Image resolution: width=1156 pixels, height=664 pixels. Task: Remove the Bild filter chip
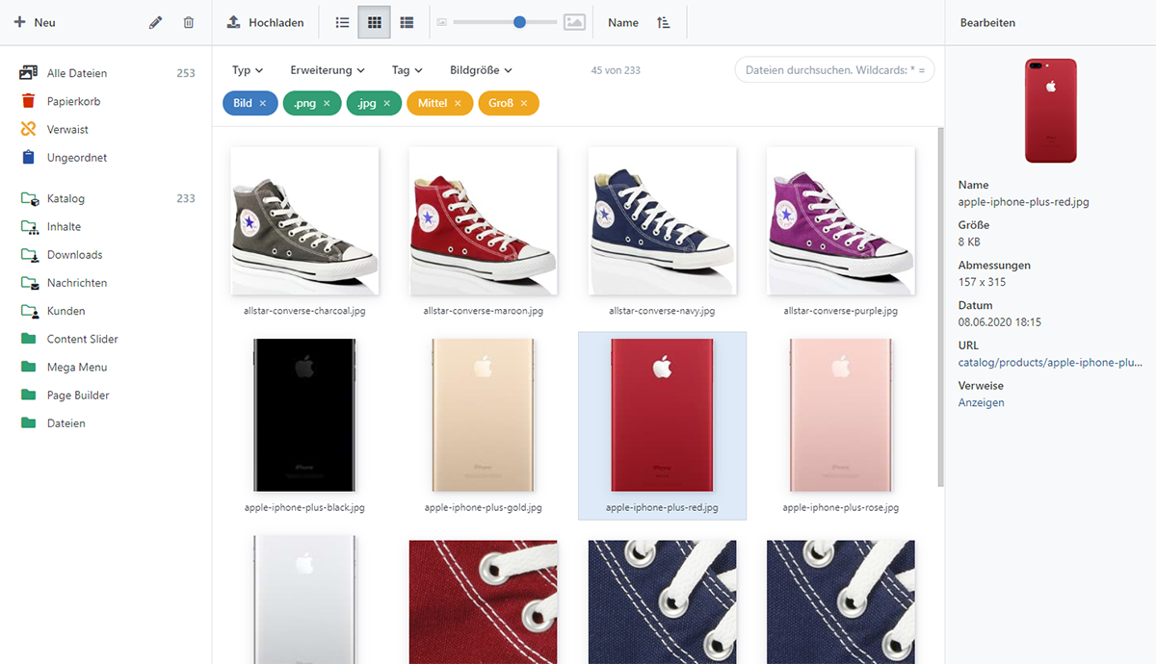262,103
